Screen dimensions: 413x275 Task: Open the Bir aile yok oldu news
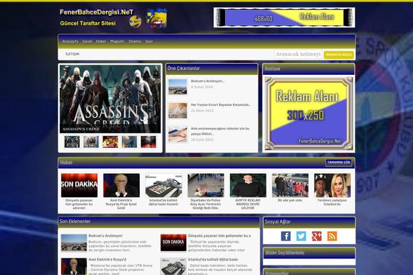point(290,200)
